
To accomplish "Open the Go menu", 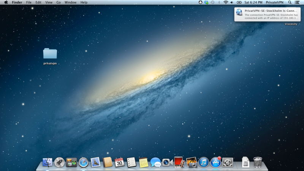I will pos(59,2).
